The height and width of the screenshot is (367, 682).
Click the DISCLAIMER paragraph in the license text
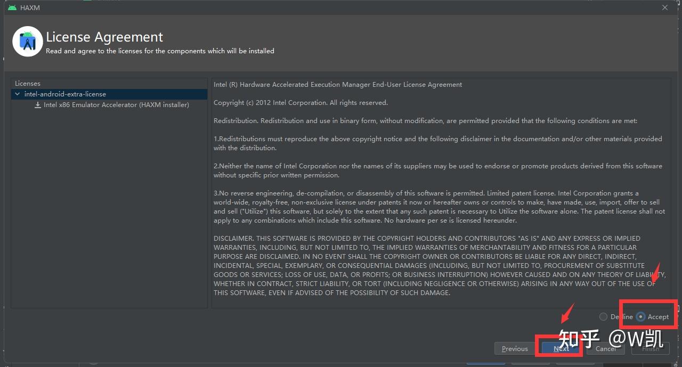click(x=440, y=265)
